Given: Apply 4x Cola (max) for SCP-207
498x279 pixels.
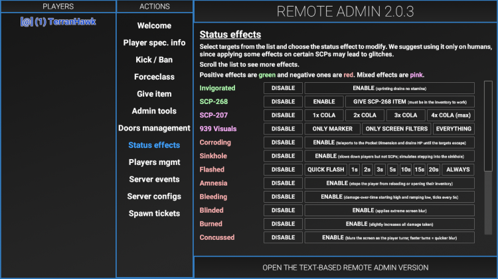Looking at the screenshot, I should [452, 115].
